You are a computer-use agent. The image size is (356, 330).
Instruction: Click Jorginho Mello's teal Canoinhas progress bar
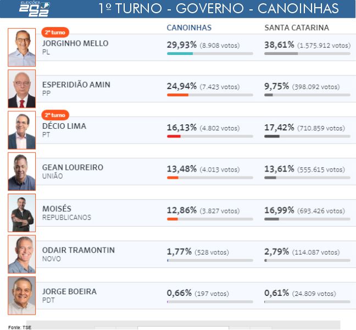click(180, 54)
